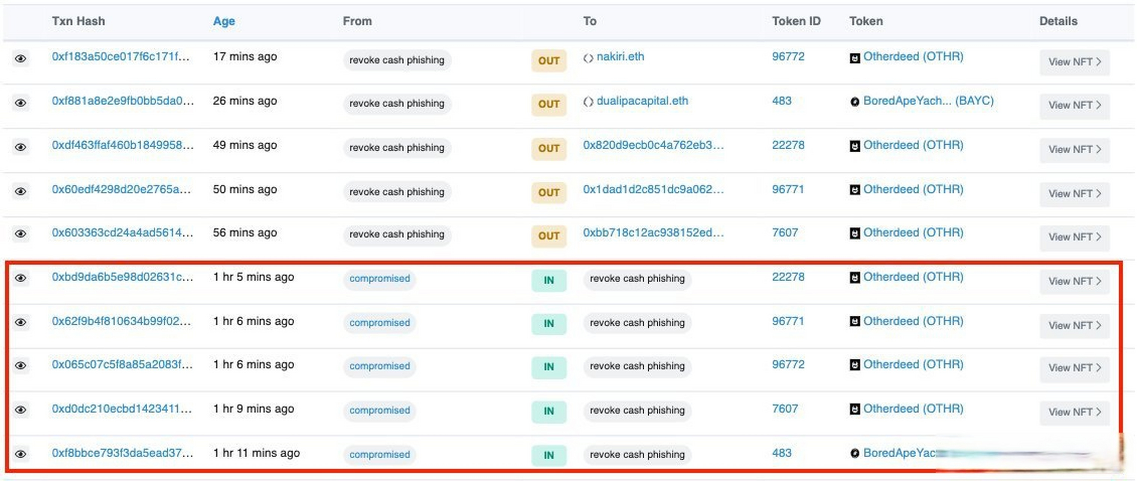1137x481 pixels.
Task: Click Otherdeed token icon in 56 mins ago row
Action: [854, 233]
